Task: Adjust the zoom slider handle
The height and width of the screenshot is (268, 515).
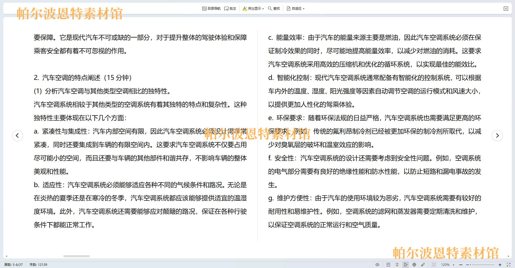Action: point(470,265)
